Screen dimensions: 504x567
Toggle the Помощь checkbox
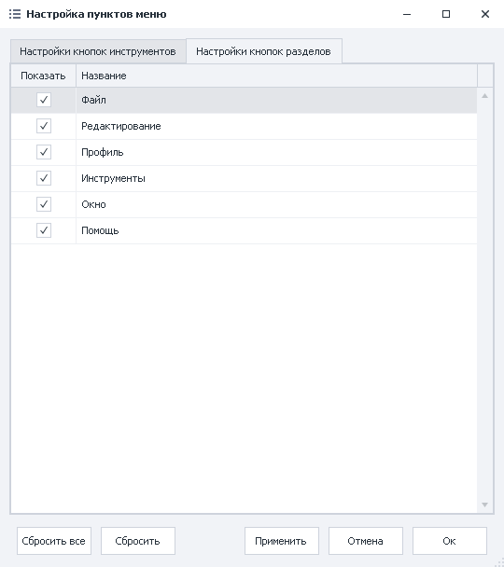tap(44, 230)
